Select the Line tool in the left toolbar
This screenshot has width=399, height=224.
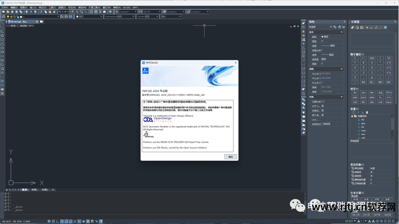[x=2, y=23]
